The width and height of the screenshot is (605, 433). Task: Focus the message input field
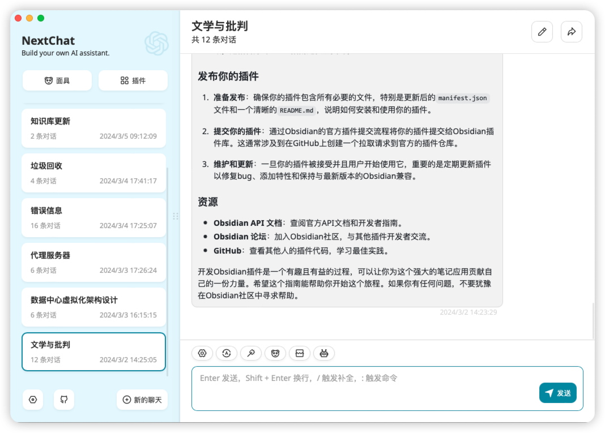[x=387, y=389]
